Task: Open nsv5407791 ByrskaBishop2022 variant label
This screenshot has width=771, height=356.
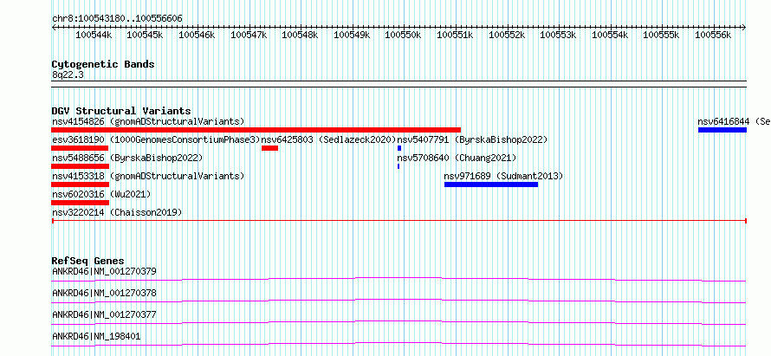Action: [472, 139]
